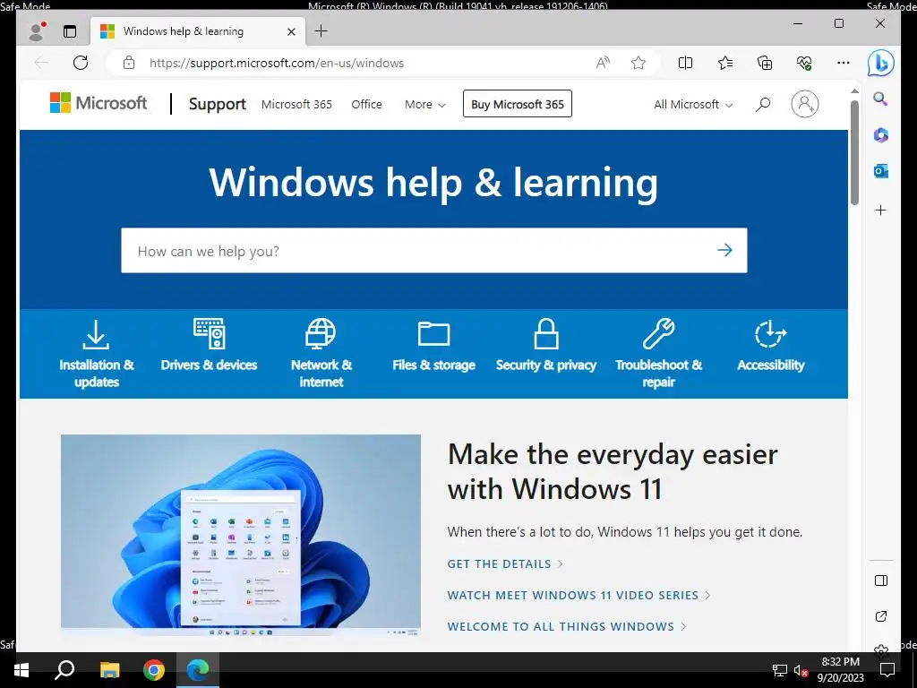Follow WELCOME TO ALL THINGS WINDOWS link
This screenshot has width=917, height=688.
(567, 626)
